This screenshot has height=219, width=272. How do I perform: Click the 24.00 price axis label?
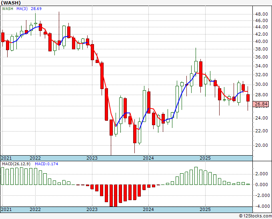[x=262, y=118]
